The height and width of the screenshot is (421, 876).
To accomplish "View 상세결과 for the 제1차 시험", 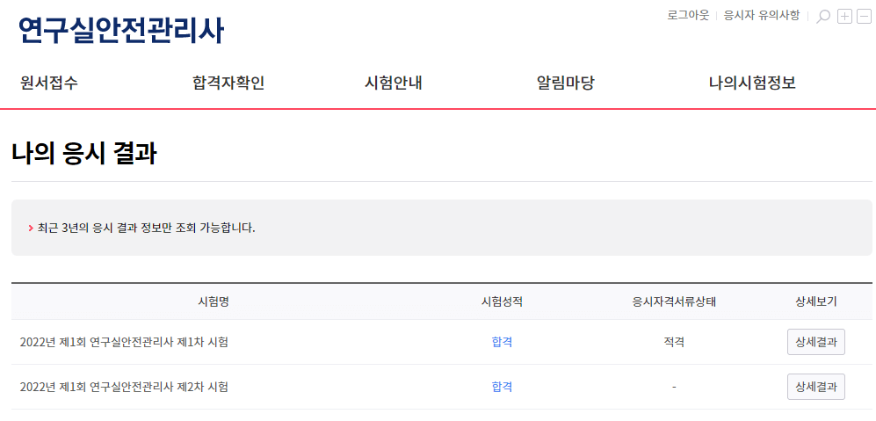I will coord(815,342).
